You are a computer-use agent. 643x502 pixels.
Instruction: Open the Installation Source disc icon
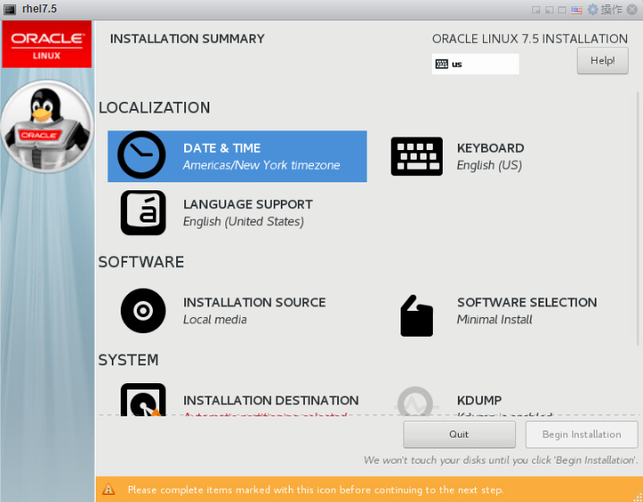pos(143,311)
